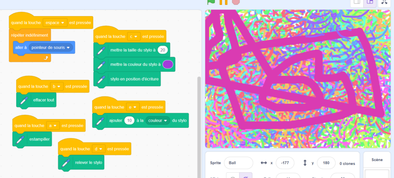Viewport: 394px width, 178px height.
Task: Click the pen icon on 'stylo en position d'écriture'
Action: [x=101, y=79]
